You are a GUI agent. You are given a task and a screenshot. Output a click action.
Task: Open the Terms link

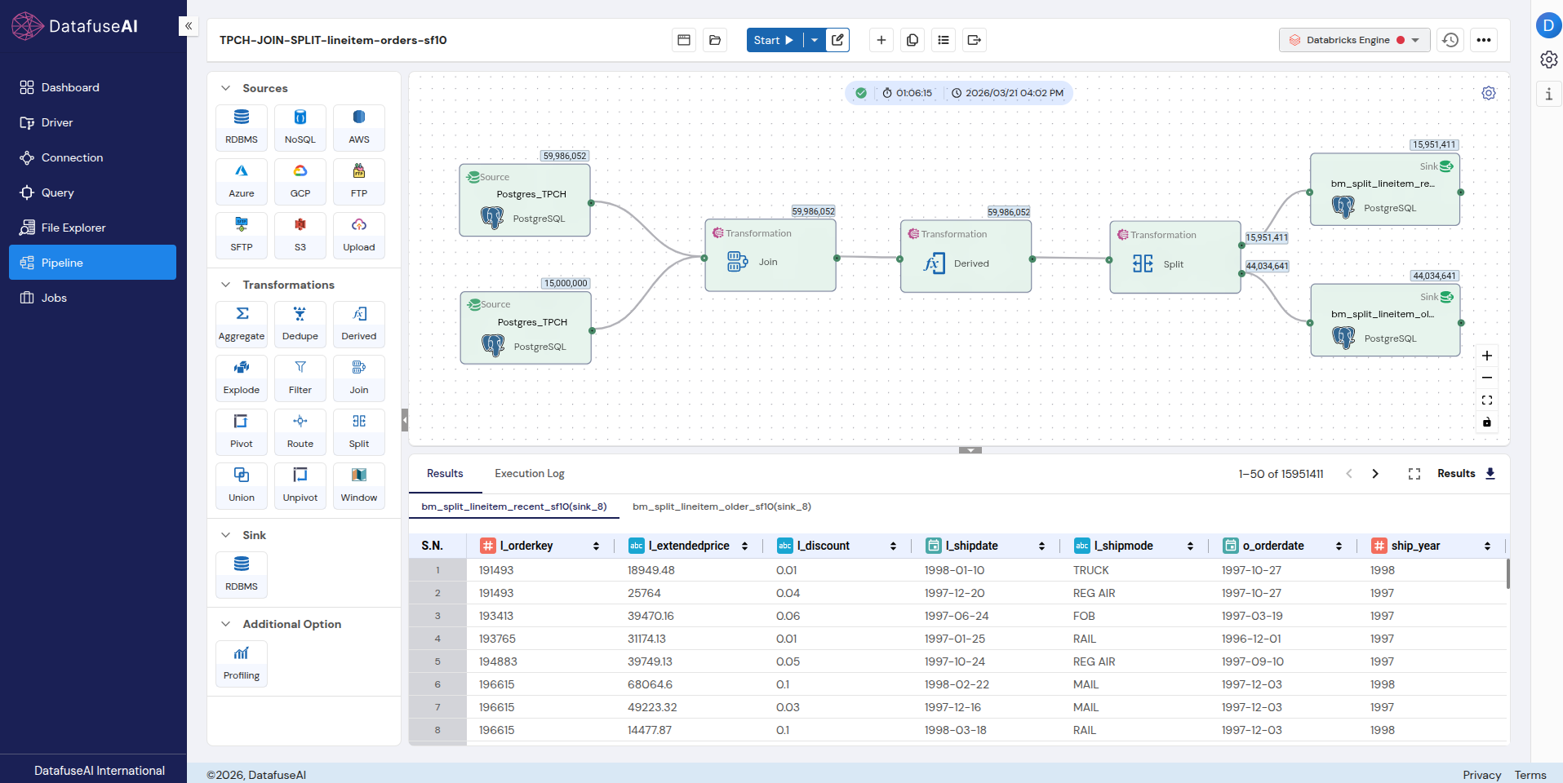click(1530, 775)
